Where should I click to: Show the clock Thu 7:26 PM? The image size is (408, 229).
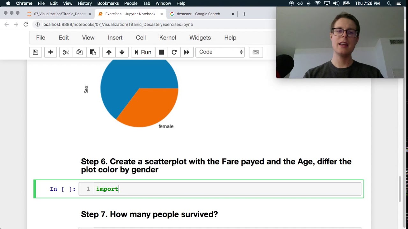point(368,3)
